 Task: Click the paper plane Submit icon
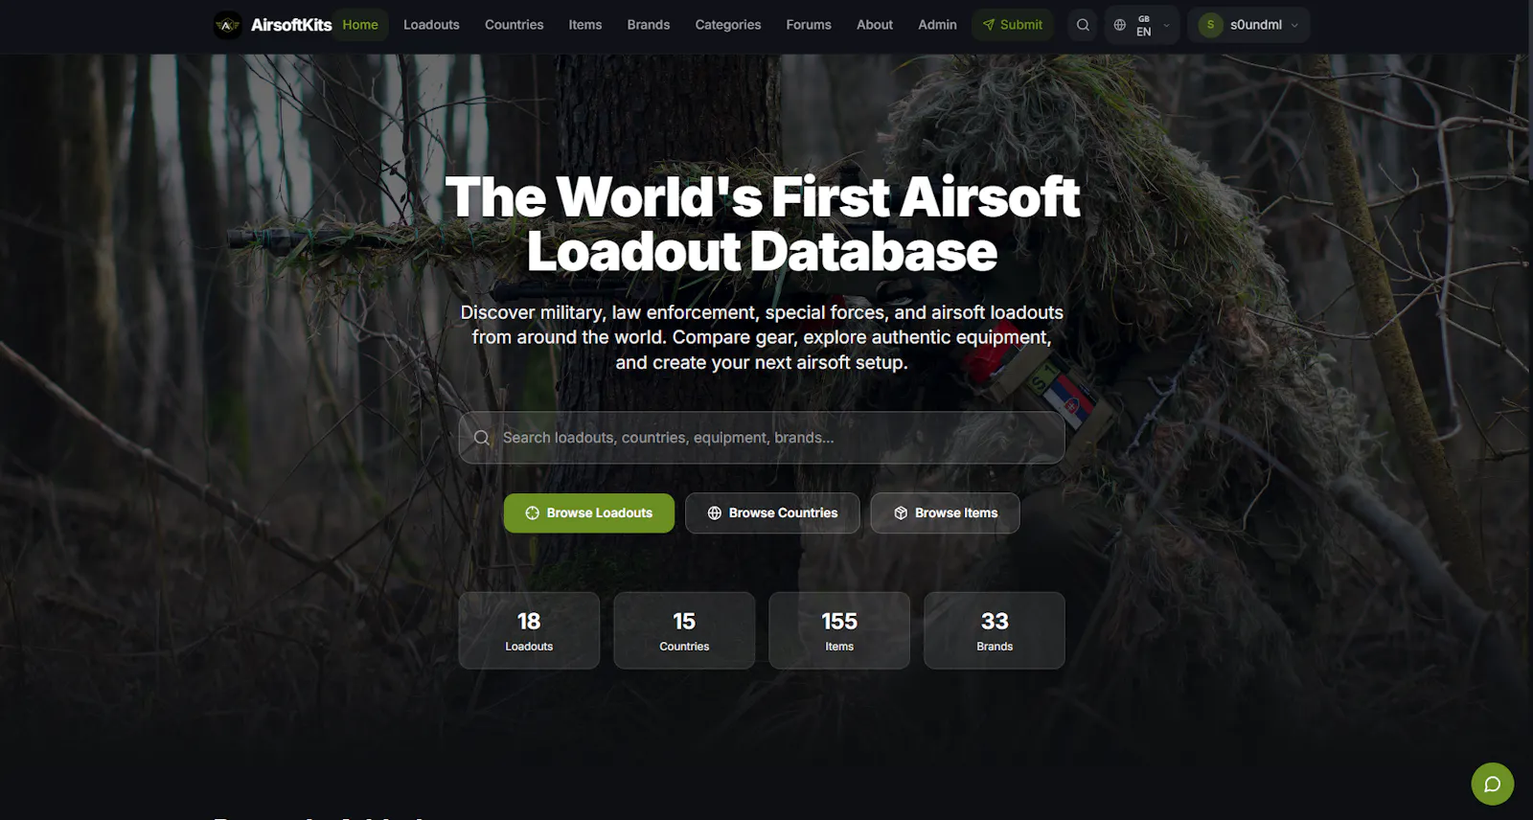click(x=989, y=25)
